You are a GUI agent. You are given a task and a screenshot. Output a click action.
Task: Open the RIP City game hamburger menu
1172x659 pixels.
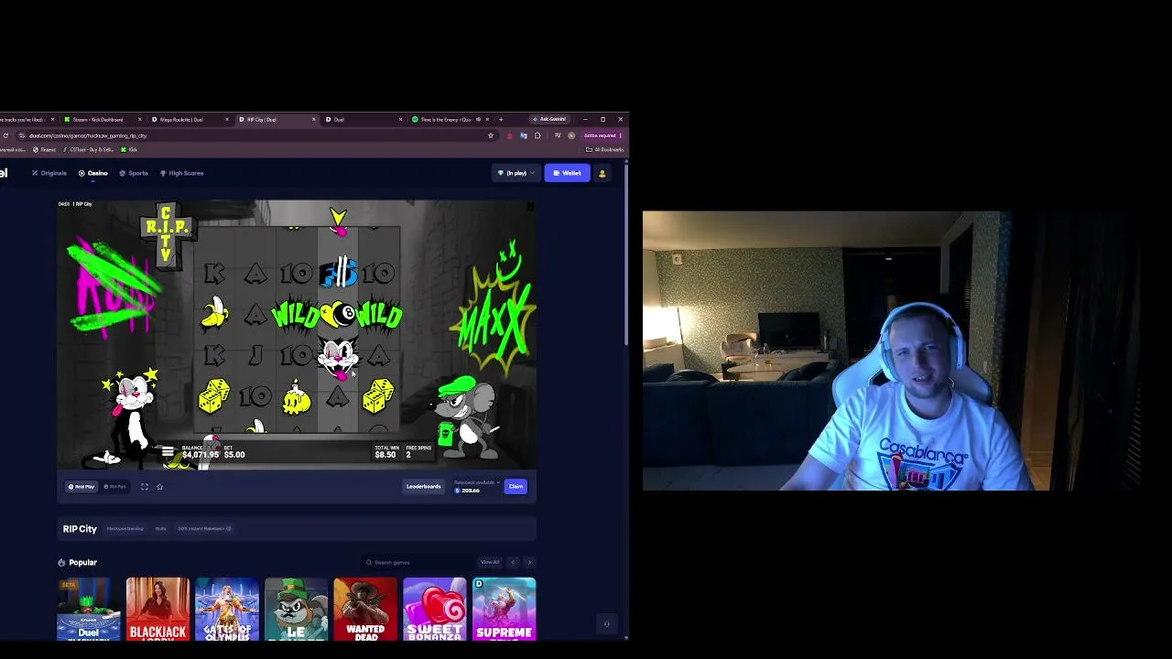point(168,451)
